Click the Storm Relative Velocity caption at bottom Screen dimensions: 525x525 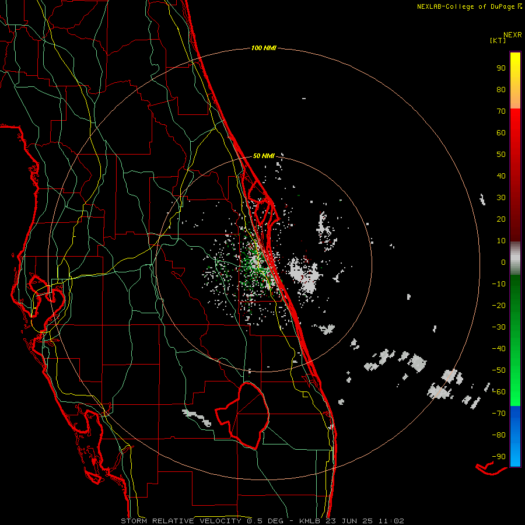pyautogui.click(x=262, y=521)
